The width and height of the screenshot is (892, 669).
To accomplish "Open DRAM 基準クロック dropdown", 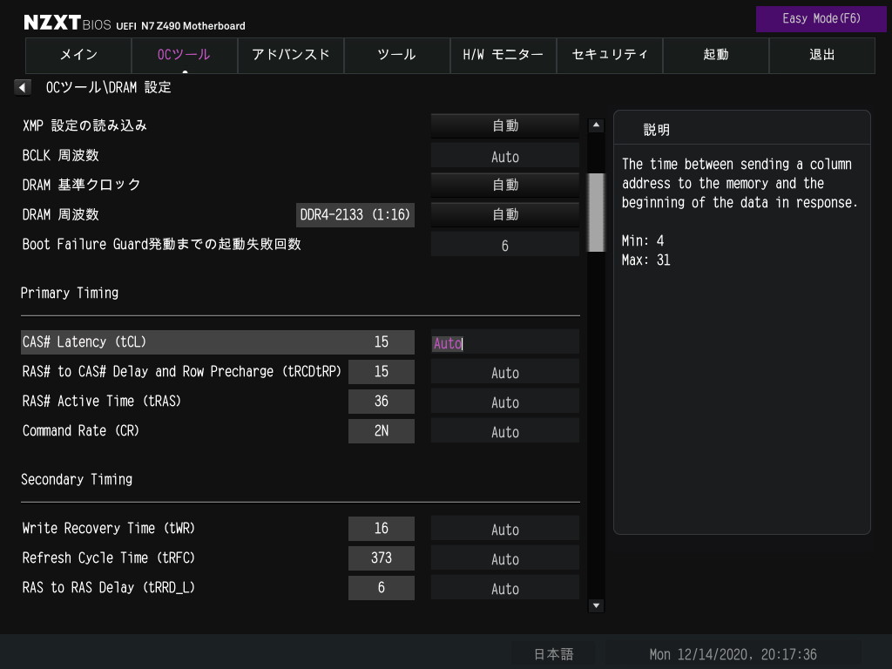I will click(505, 185).
